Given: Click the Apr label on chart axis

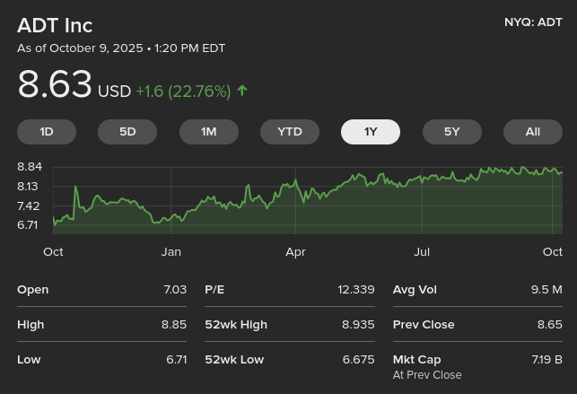Looking at the screenshot, I should (x=295, y=252).
